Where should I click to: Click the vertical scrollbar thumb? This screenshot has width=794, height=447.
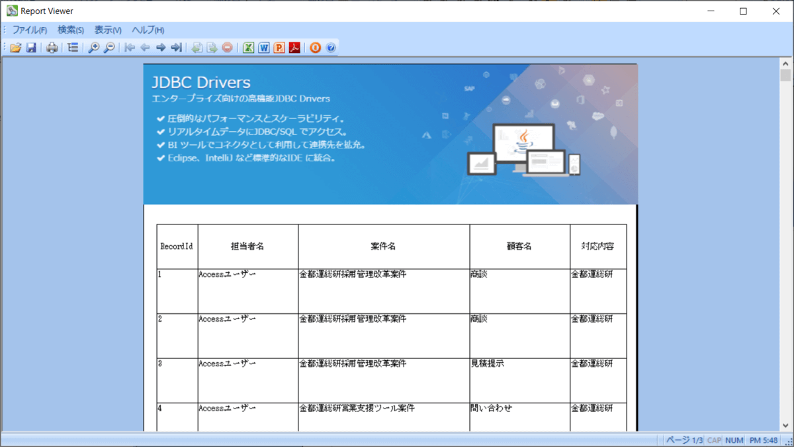coord(785,75)
